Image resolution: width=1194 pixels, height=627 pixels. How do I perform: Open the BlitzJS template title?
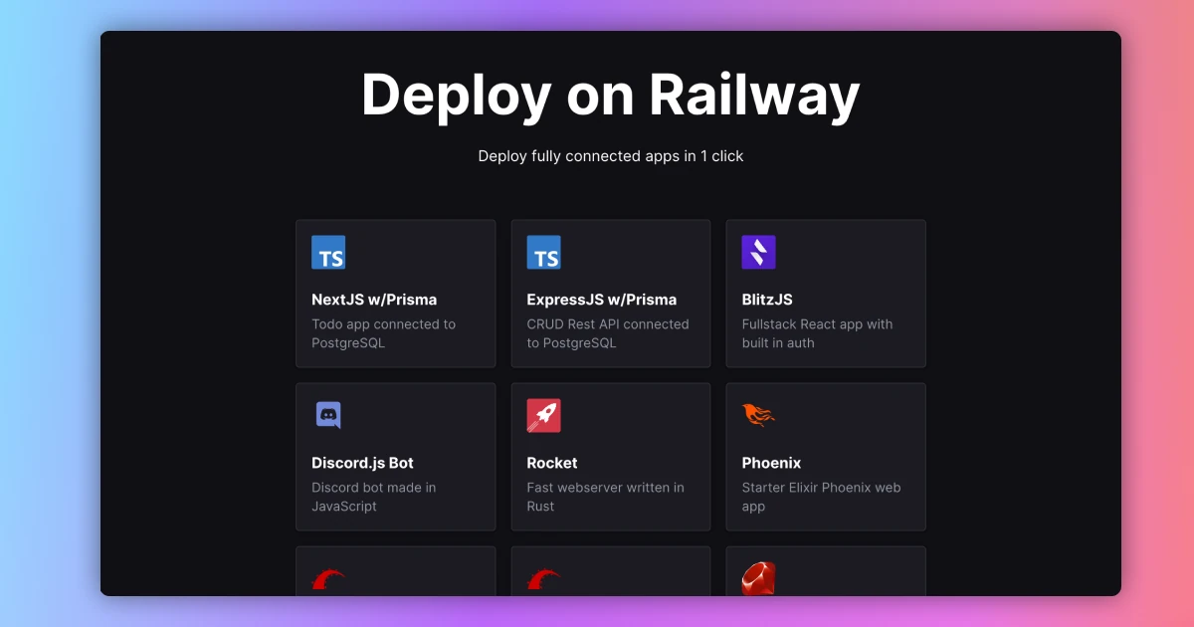(x=767, y=300)
